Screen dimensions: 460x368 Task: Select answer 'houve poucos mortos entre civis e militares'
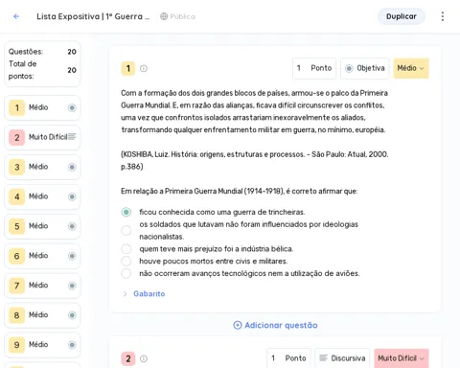(x=126, y=262)
